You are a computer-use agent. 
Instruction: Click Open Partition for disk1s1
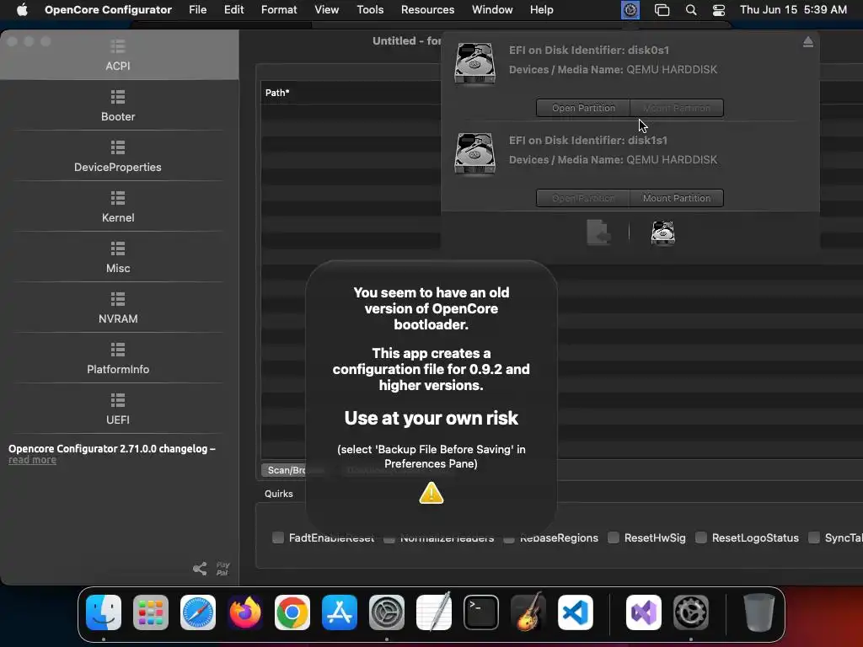pyautogui.click(x=583, y=198)
